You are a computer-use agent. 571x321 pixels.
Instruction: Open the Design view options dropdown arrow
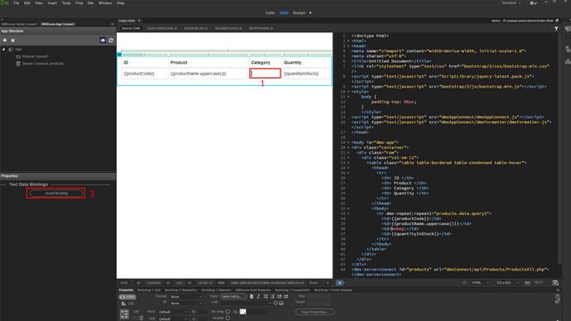pos(310,12)
